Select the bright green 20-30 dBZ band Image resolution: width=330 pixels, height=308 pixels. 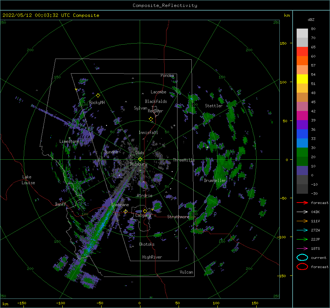(x=302, y=152)
